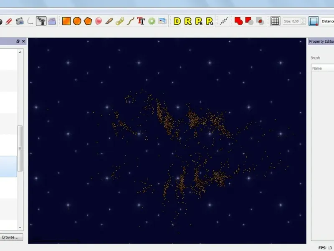
Task: Click the left list scroll up arrow
Action: pyautogui.click(x=20, y=52)
